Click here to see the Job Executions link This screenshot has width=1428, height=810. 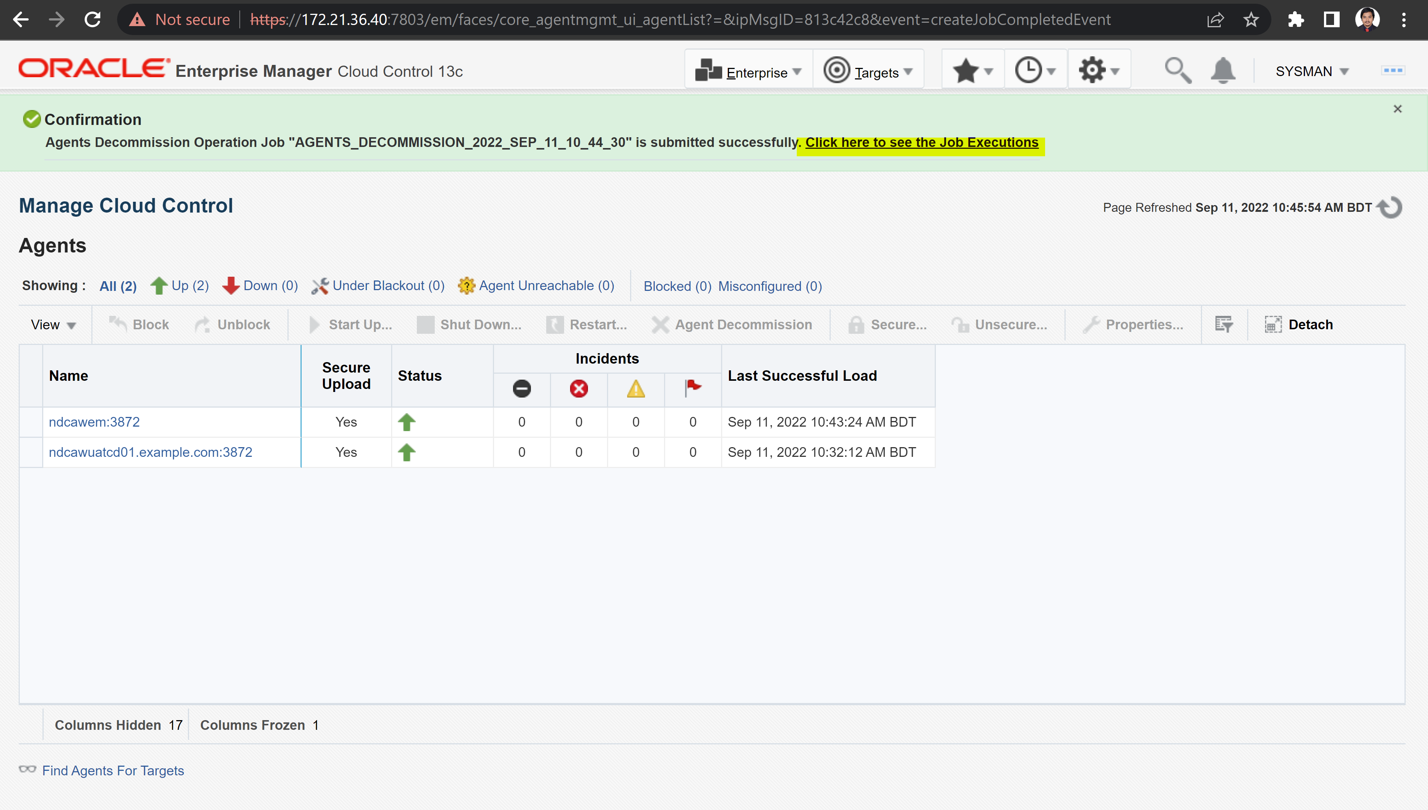tap(922, 142)
